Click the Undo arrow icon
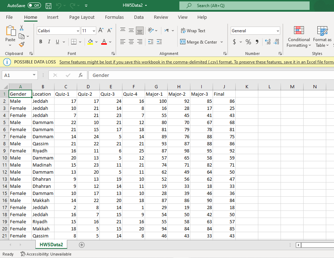334x258 pixels. pos(59,6)
